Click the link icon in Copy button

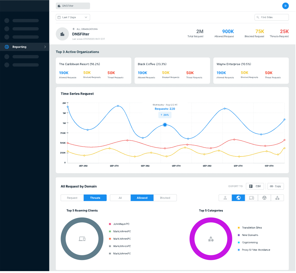point(272,187)
